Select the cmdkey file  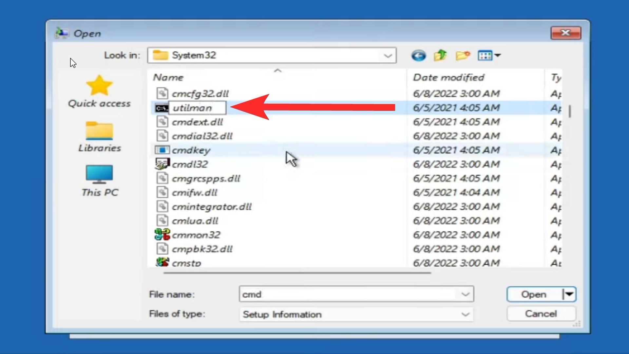pyautogui.click(x=191, y=150)
